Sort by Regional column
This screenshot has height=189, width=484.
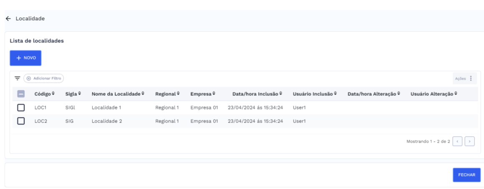[x=168, y=94]
